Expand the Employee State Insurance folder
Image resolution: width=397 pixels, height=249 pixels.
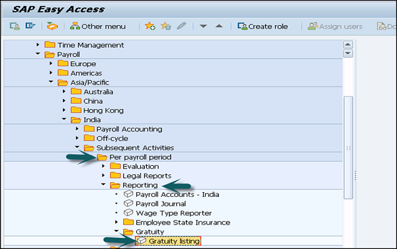[116, 222]
